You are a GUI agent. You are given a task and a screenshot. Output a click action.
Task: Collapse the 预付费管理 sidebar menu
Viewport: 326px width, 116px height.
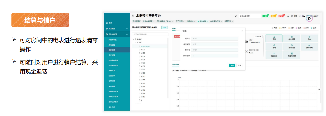click(117, 34)
